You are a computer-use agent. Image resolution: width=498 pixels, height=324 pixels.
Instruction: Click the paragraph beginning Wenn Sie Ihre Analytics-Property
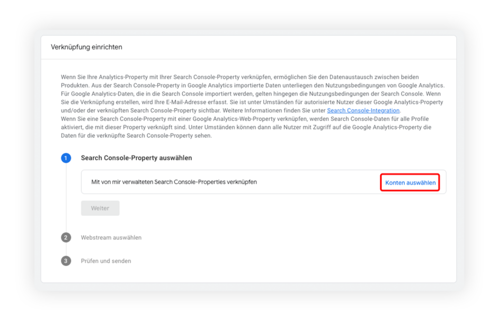click(253, 94)
